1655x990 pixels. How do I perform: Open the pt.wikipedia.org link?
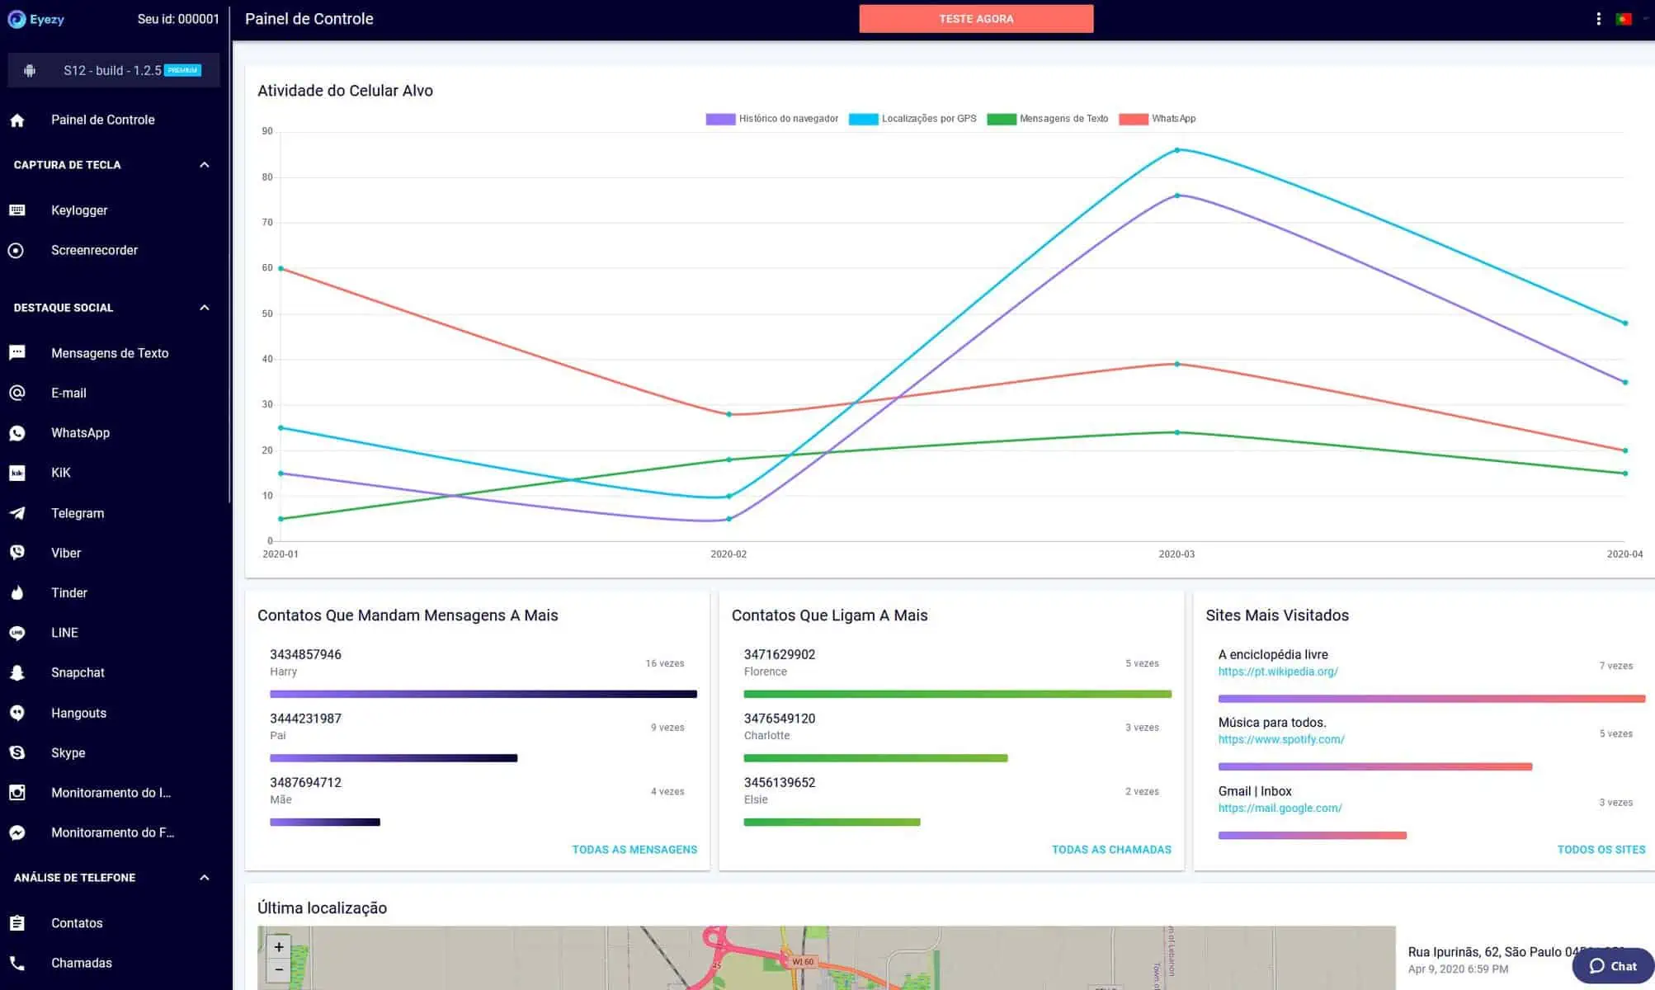click(1277, 672)
